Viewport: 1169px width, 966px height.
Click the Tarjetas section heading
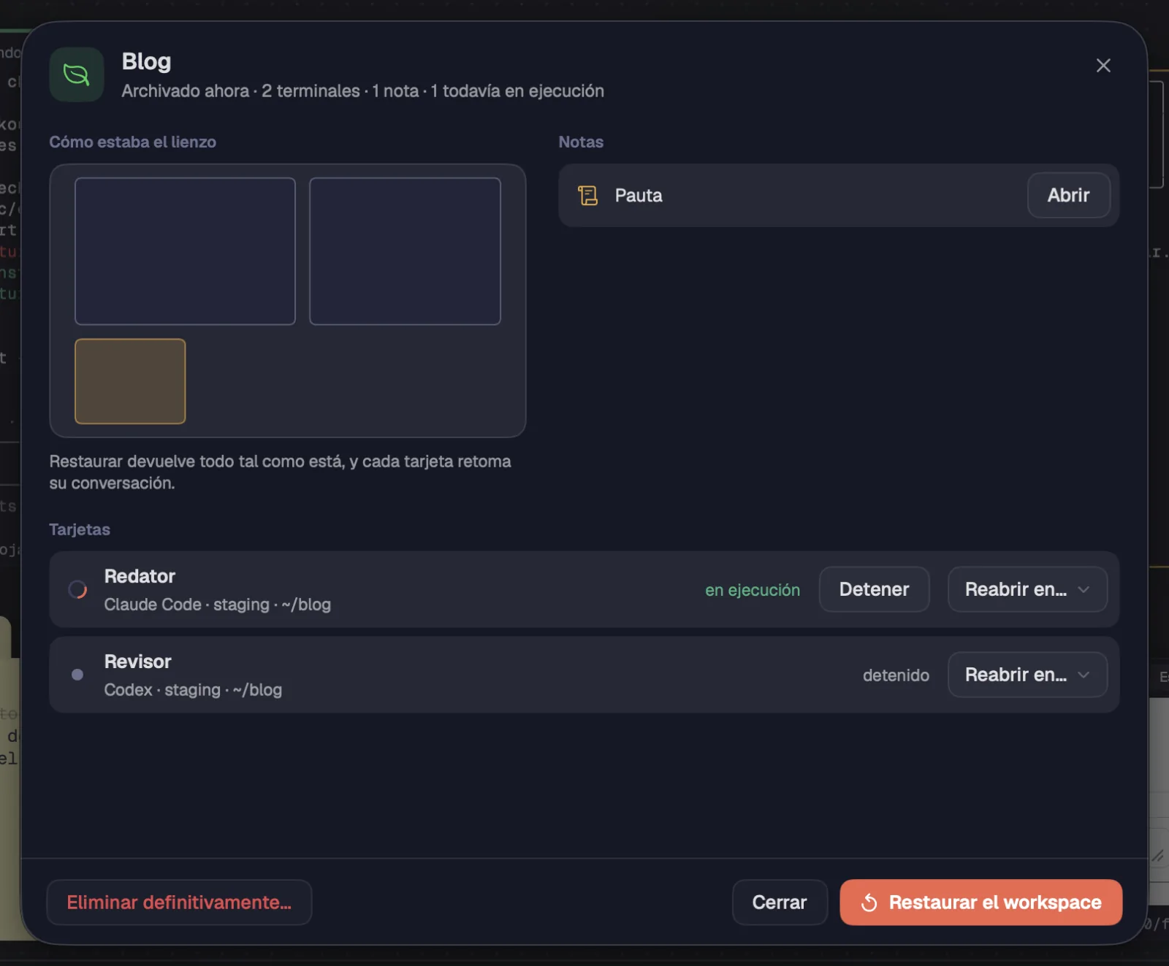(80, 529)
